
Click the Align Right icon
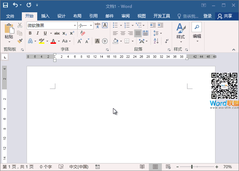click(130, 33)
